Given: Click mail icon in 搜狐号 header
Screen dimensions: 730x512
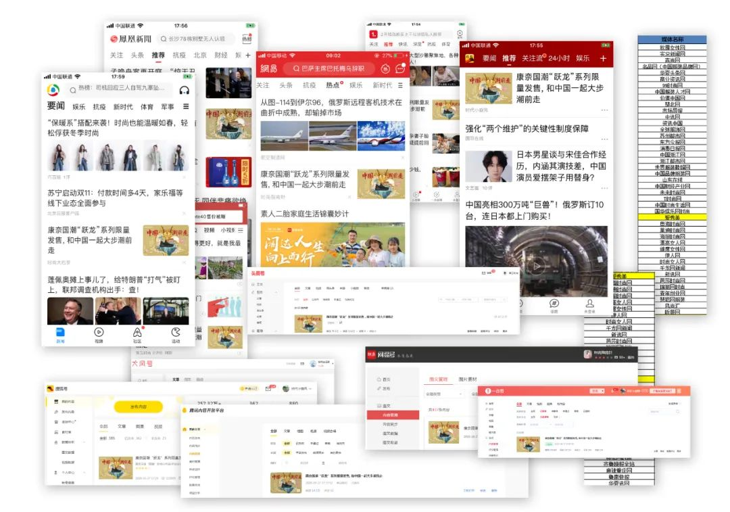Looking at the screenshot, I should 268,388.
